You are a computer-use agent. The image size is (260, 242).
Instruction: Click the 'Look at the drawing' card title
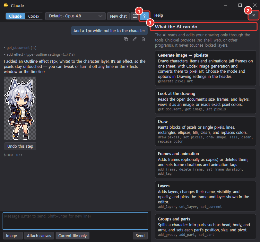(x=177, y=94)
